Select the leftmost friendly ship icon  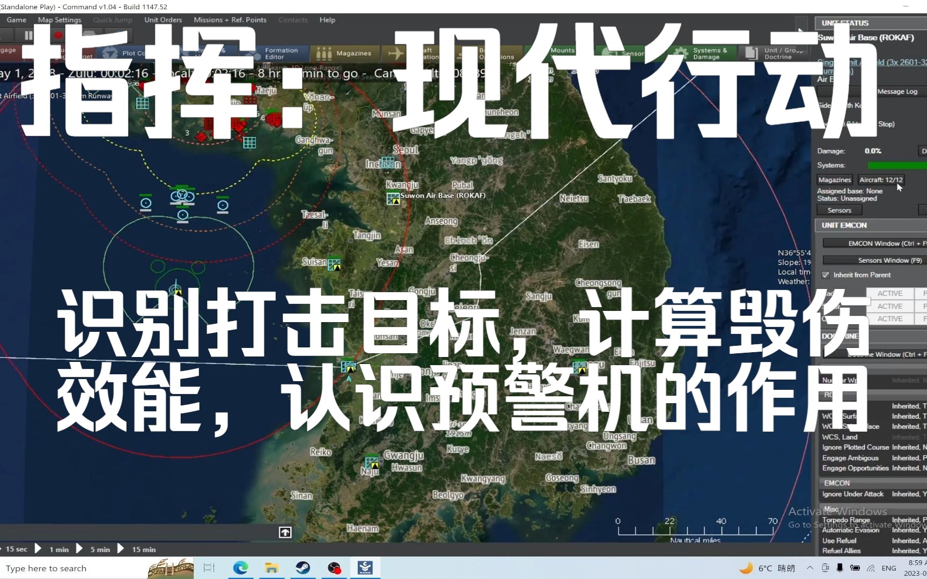click(x=145, y=204)
